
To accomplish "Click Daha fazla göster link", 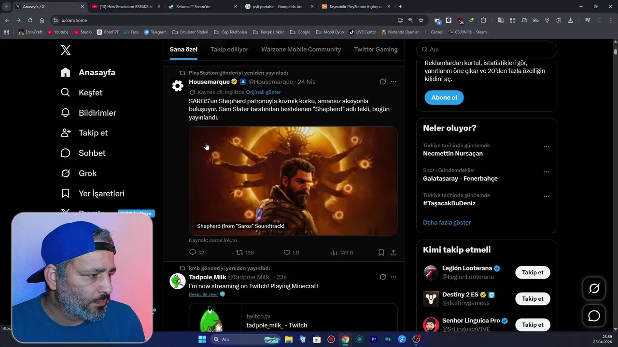I will [447, 223].
